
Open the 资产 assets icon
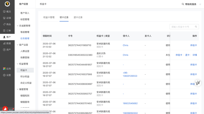(4, 50)
